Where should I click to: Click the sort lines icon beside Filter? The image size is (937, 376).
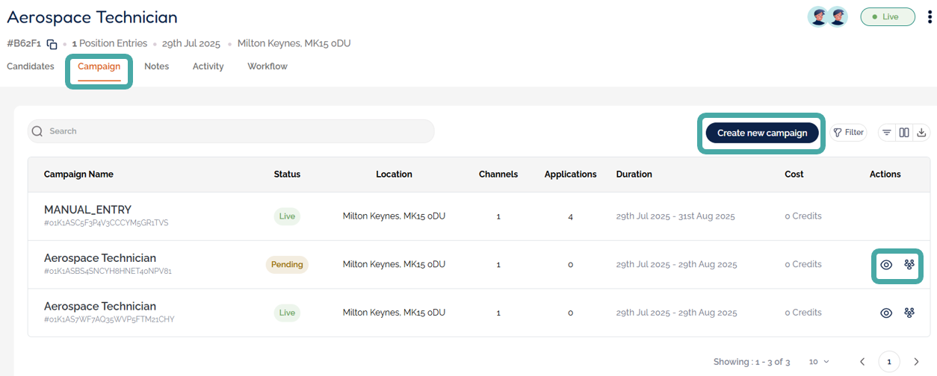tap(887, 133)
